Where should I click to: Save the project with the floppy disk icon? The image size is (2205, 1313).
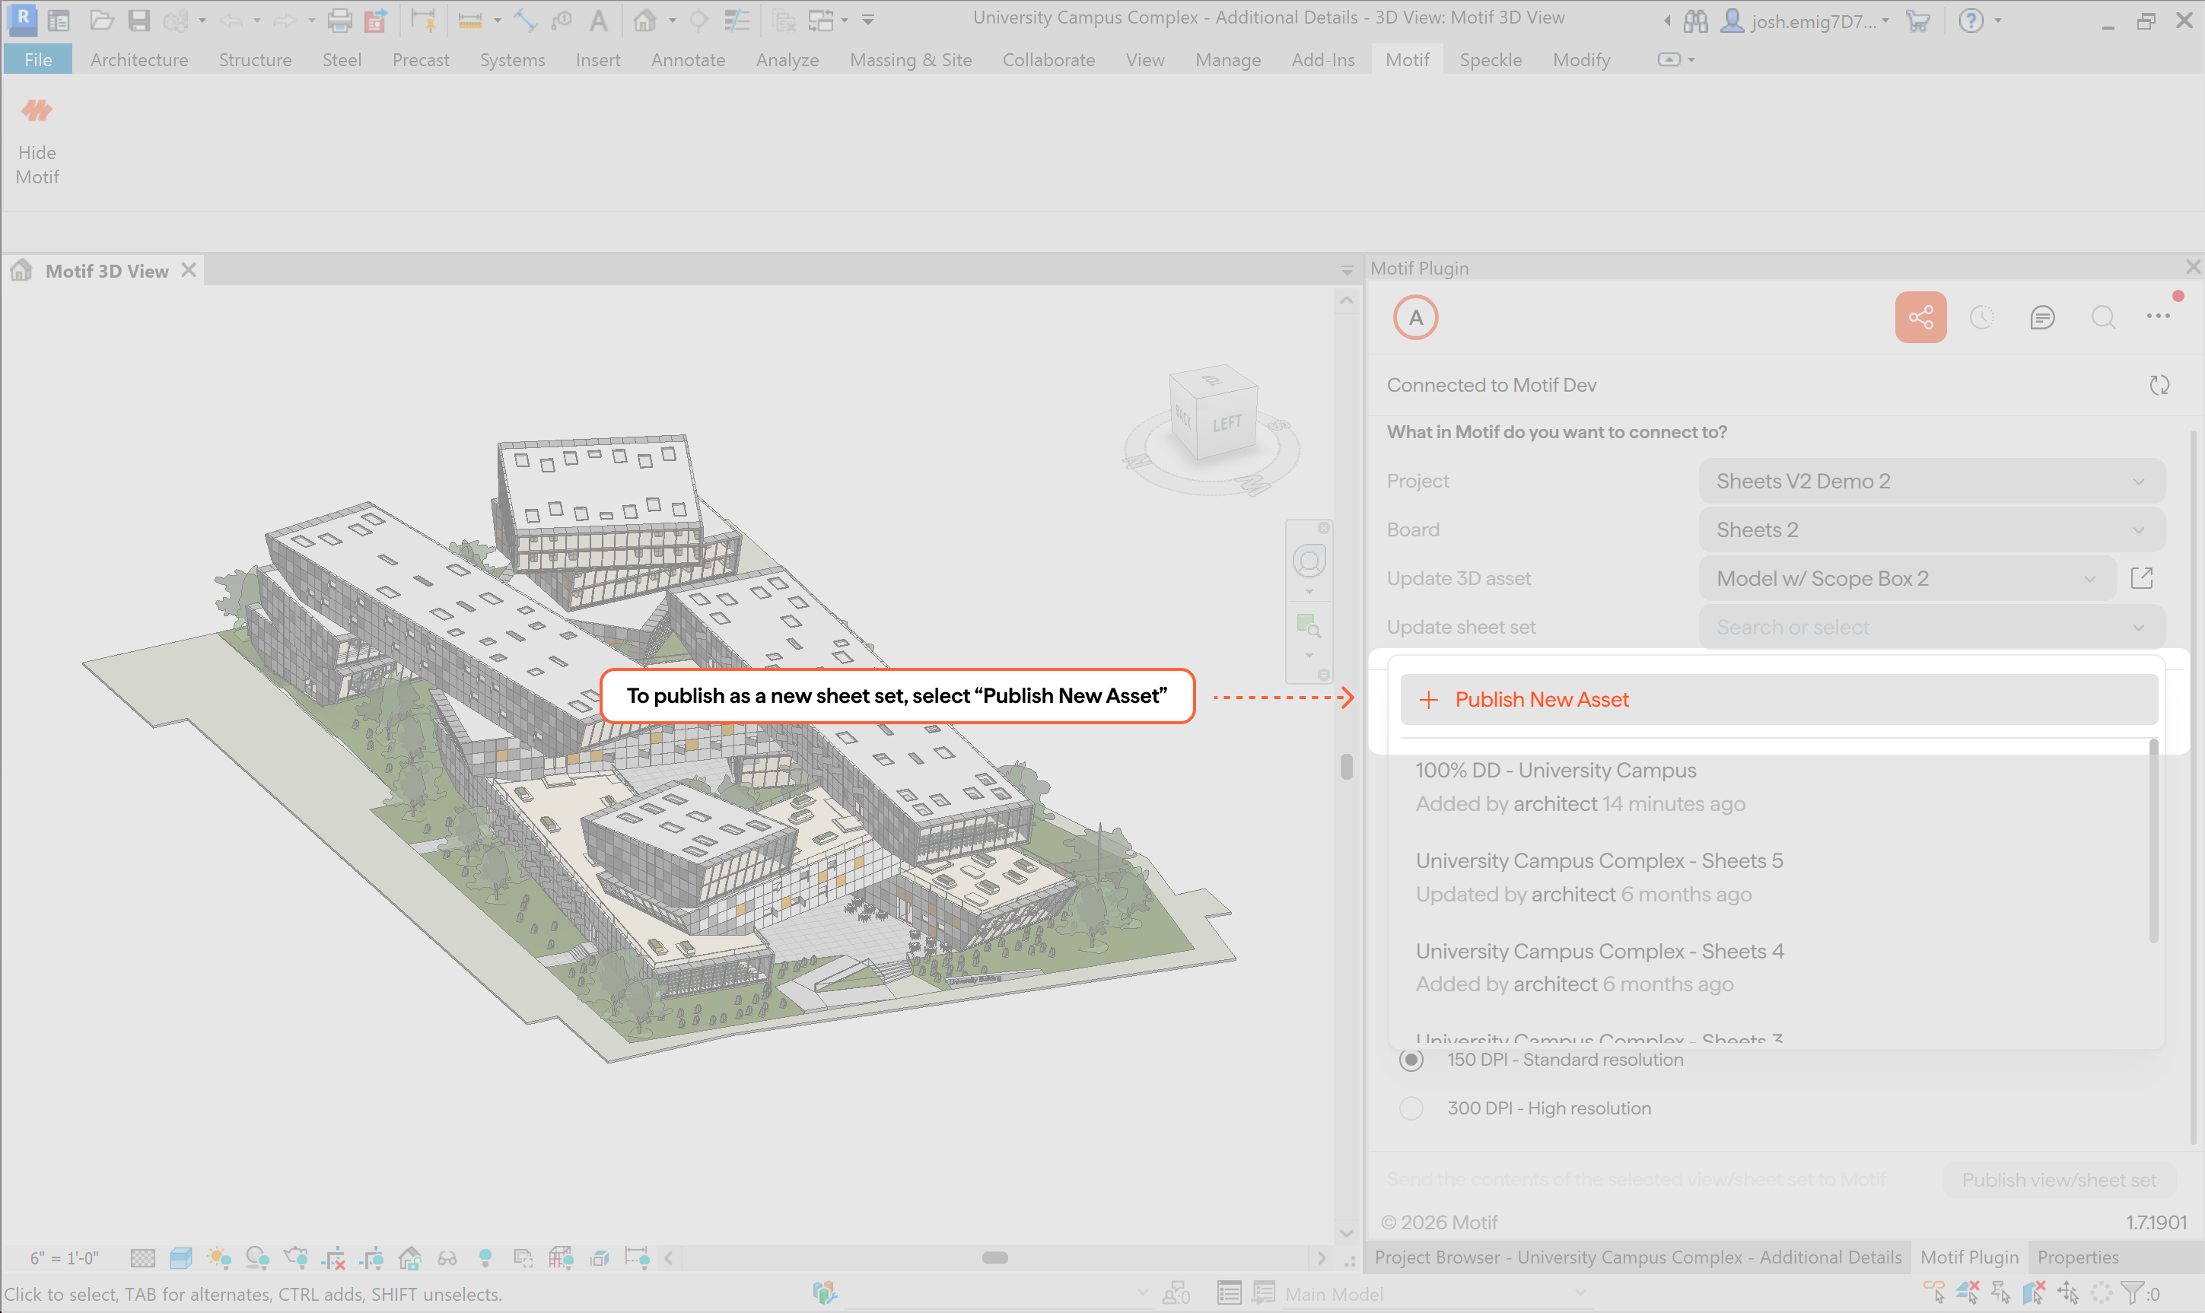tap(139, 21)
